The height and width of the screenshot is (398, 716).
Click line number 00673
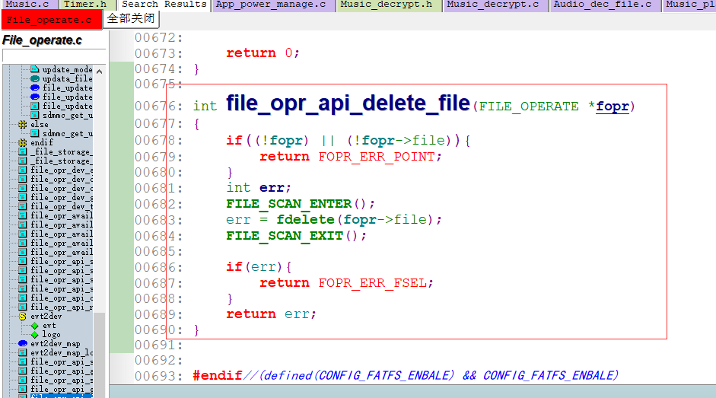coord(158,53)
